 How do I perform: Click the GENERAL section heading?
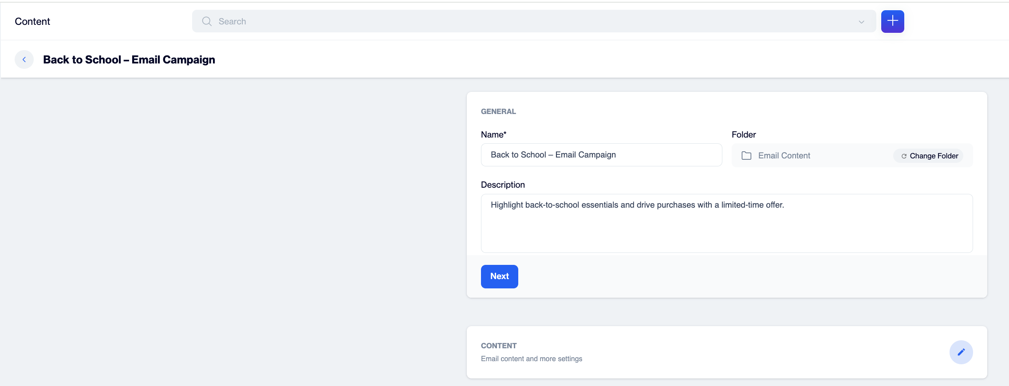(x=498, y=111)
